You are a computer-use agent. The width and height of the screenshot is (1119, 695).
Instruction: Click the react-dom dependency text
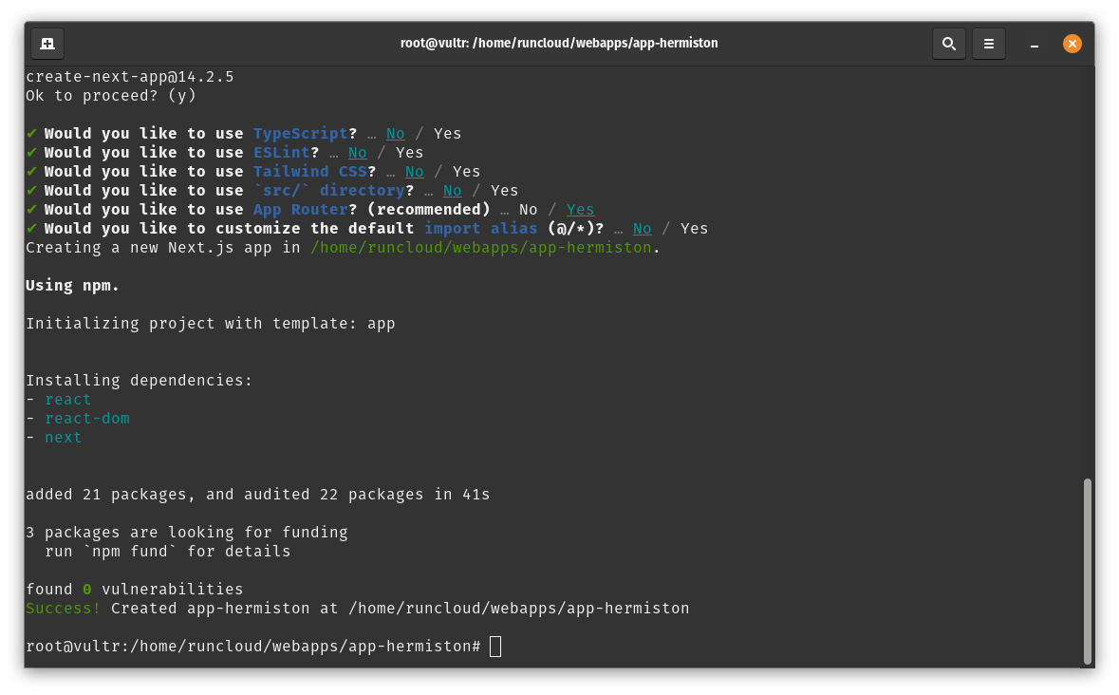86,419
